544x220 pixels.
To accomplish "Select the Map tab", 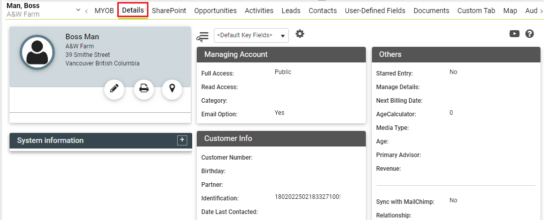I will [510, 11].
